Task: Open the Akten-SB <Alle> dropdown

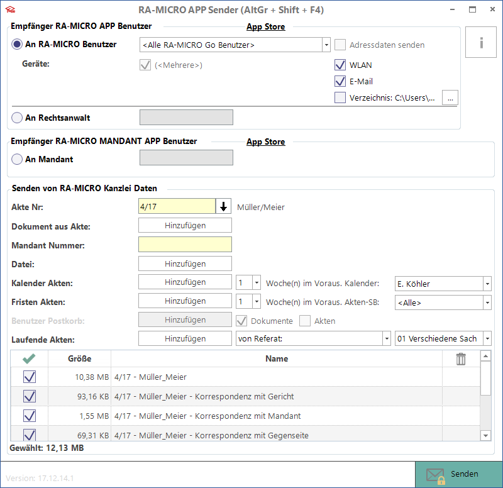Action: coord(487,302)
